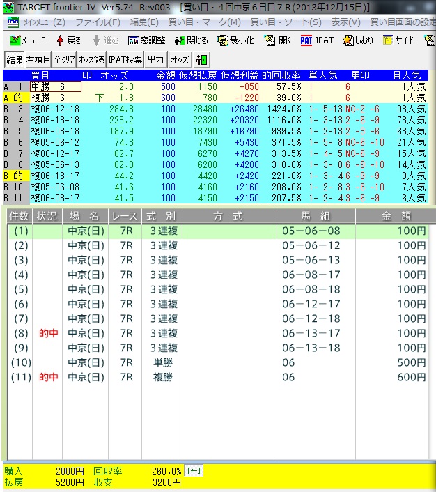Go back with the 戻る red arrow
Image resolution: width=436 pixels, height=492 pixels.
69,40
